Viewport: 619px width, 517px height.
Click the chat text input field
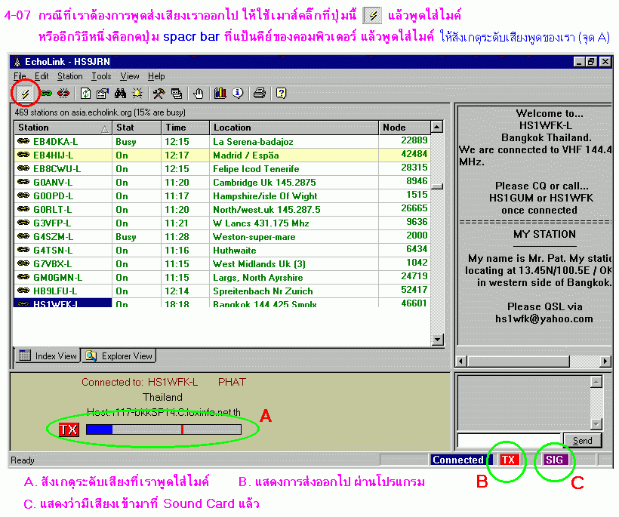[509, 441]
